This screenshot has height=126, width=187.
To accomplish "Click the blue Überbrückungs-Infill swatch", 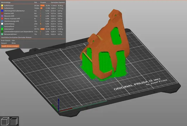I will [x=2, y=21].
